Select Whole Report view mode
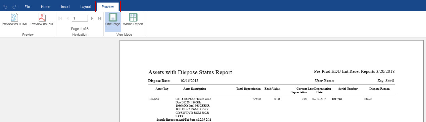426x122 pixels. (133, 20)
